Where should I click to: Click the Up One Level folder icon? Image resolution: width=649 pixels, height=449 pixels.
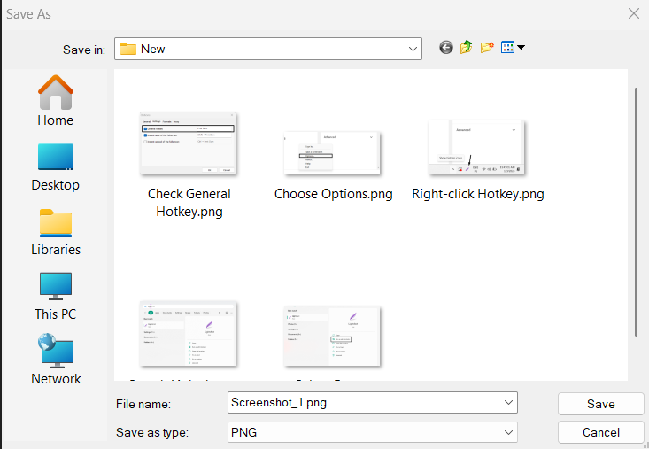pyautogui.click(x=467, y=48)
